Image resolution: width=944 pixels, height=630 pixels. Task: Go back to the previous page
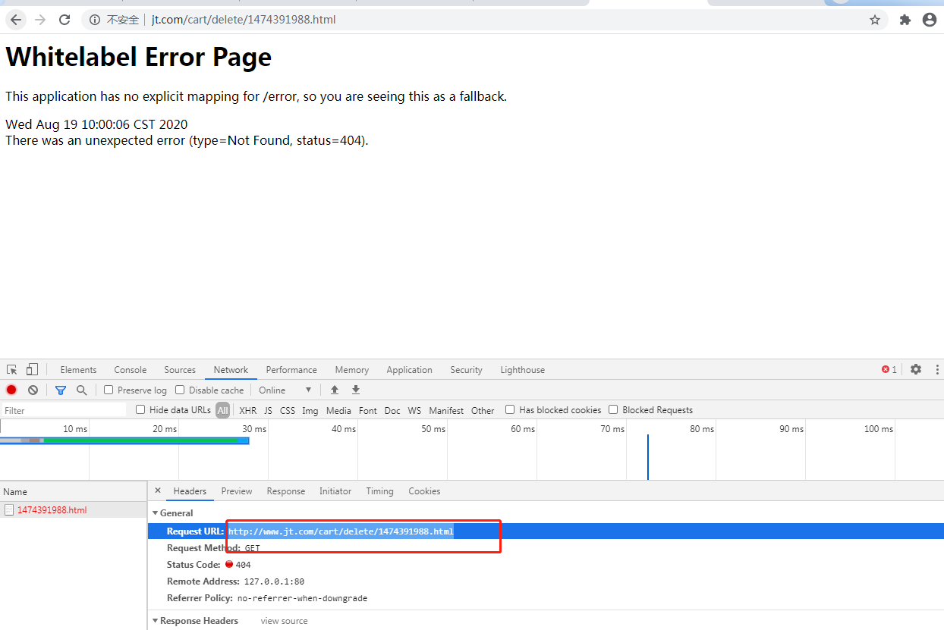pos(16,20)
